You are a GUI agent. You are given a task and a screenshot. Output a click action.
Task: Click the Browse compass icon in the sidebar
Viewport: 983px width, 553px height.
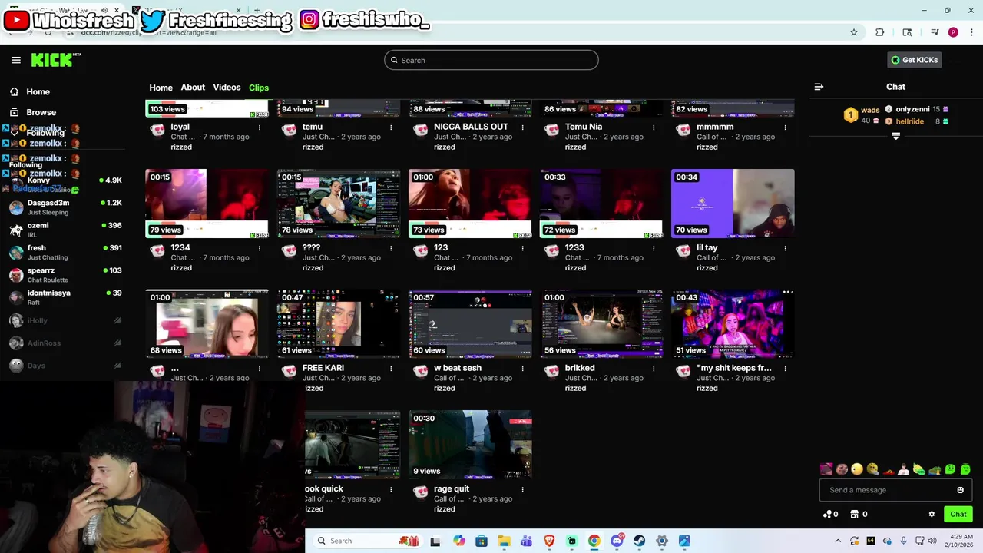tap(14, 112)
